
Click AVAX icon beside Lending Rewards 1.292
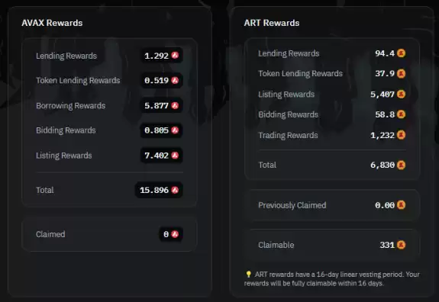[x=176, y=56]
